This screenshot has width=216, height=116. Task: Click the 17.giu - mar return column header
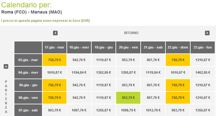(55, 48)
